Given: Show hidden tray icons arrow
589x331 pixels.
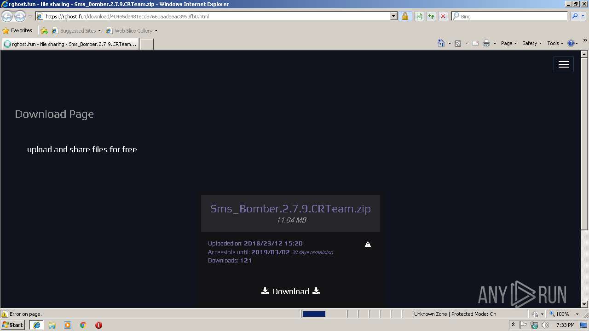Looking at the screenshot, I should coord(513,325).
